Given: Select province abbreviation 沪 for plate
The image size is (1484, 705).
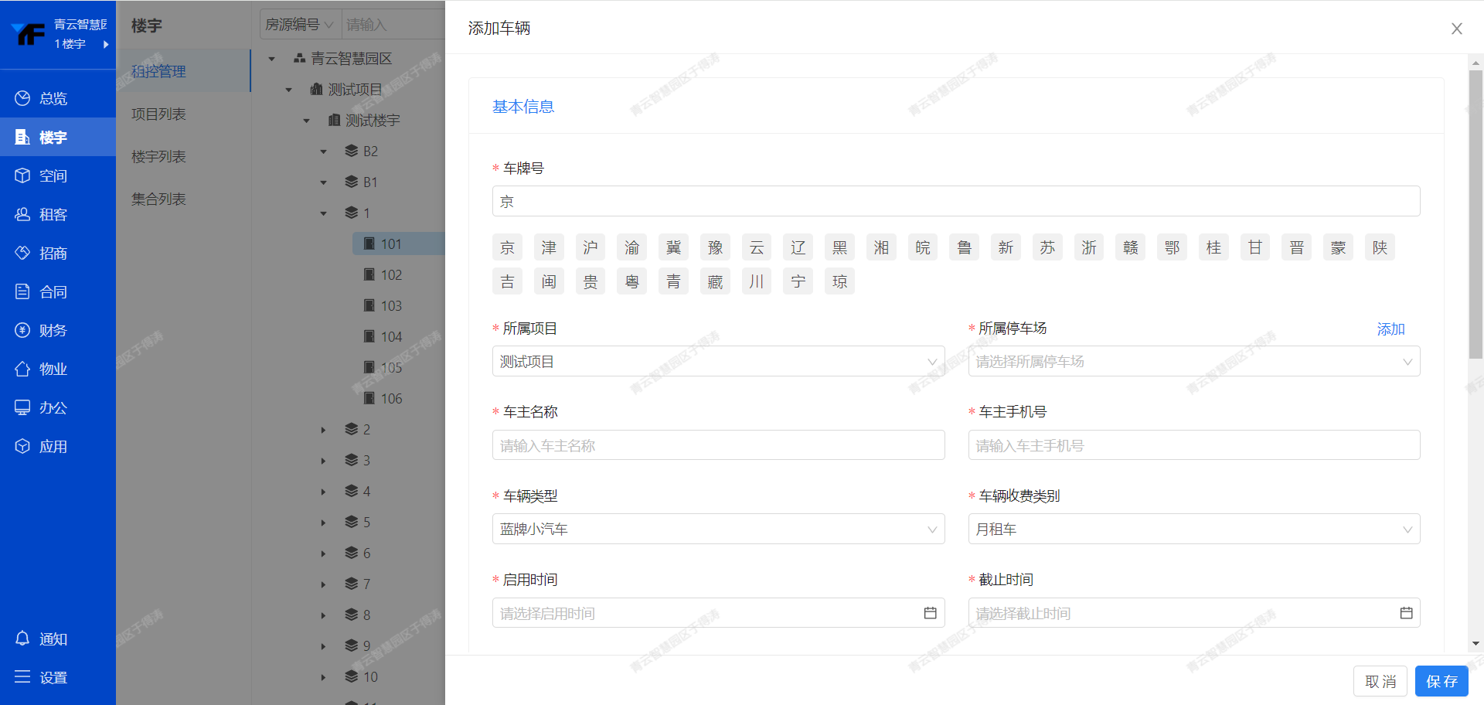Looking at the screenshot, I should pos(591,247).
